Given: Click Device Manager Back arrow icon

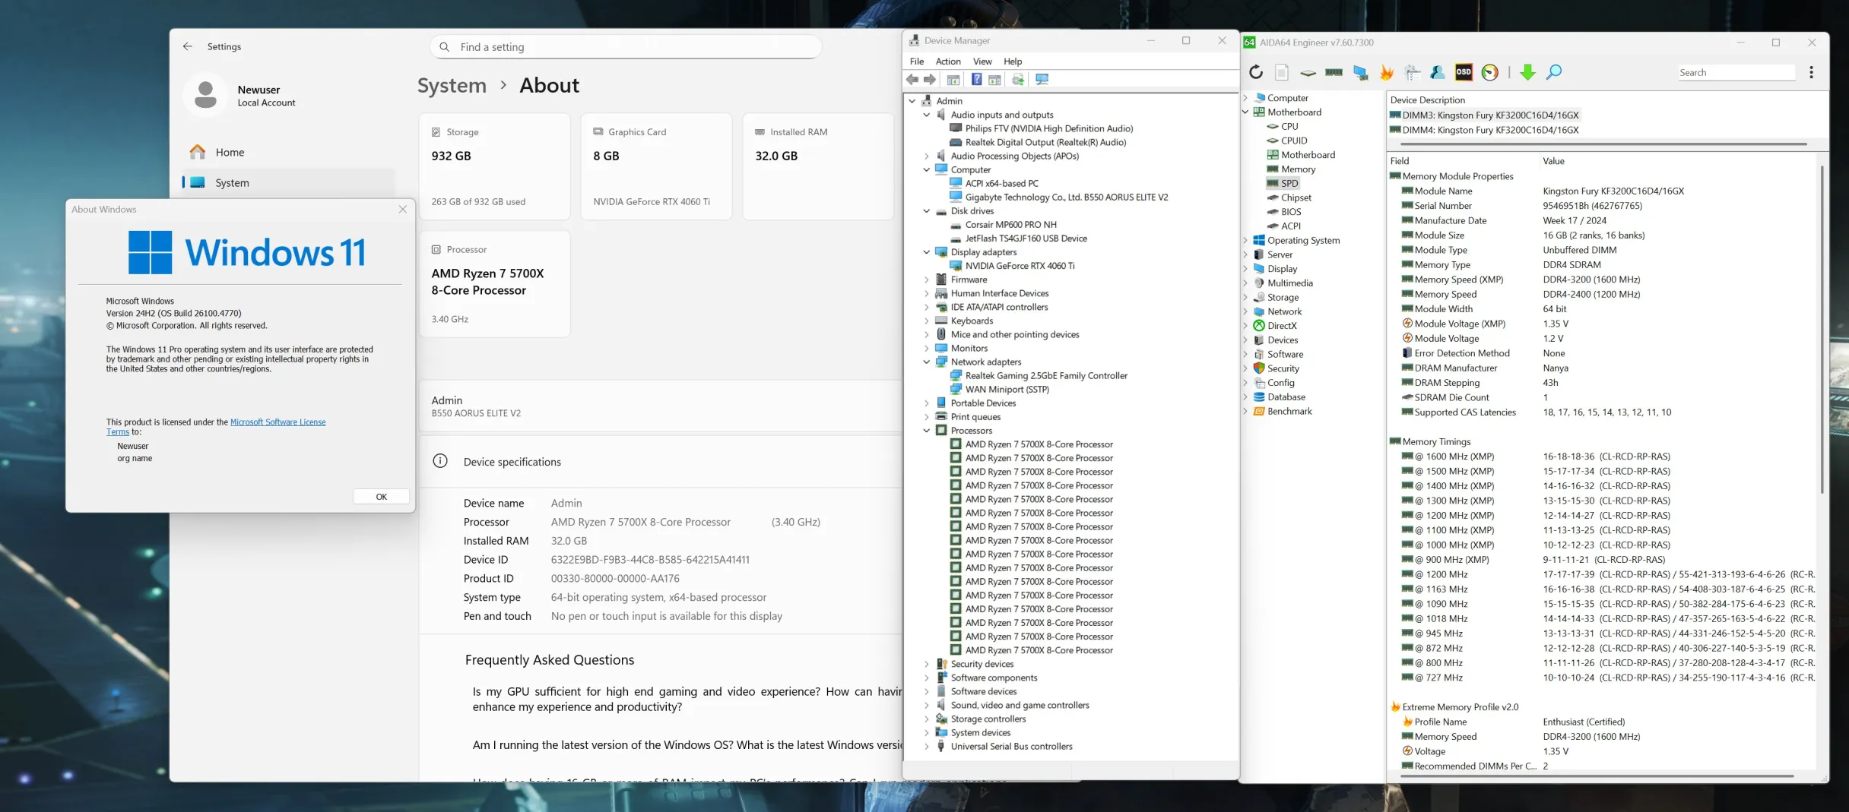Looking at the screenshot, I should pyautogui.click(x=912, y=80).
